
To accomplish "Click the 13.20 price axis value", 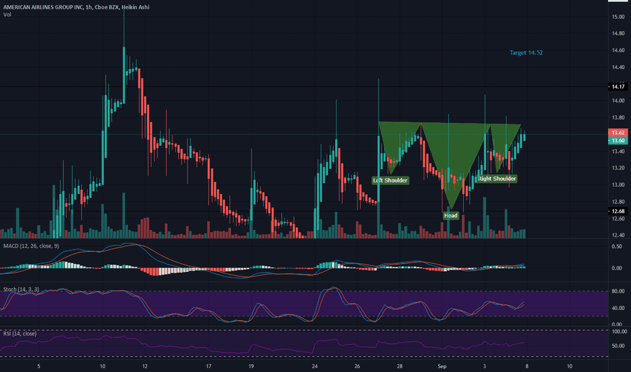I will coord(618,168).
